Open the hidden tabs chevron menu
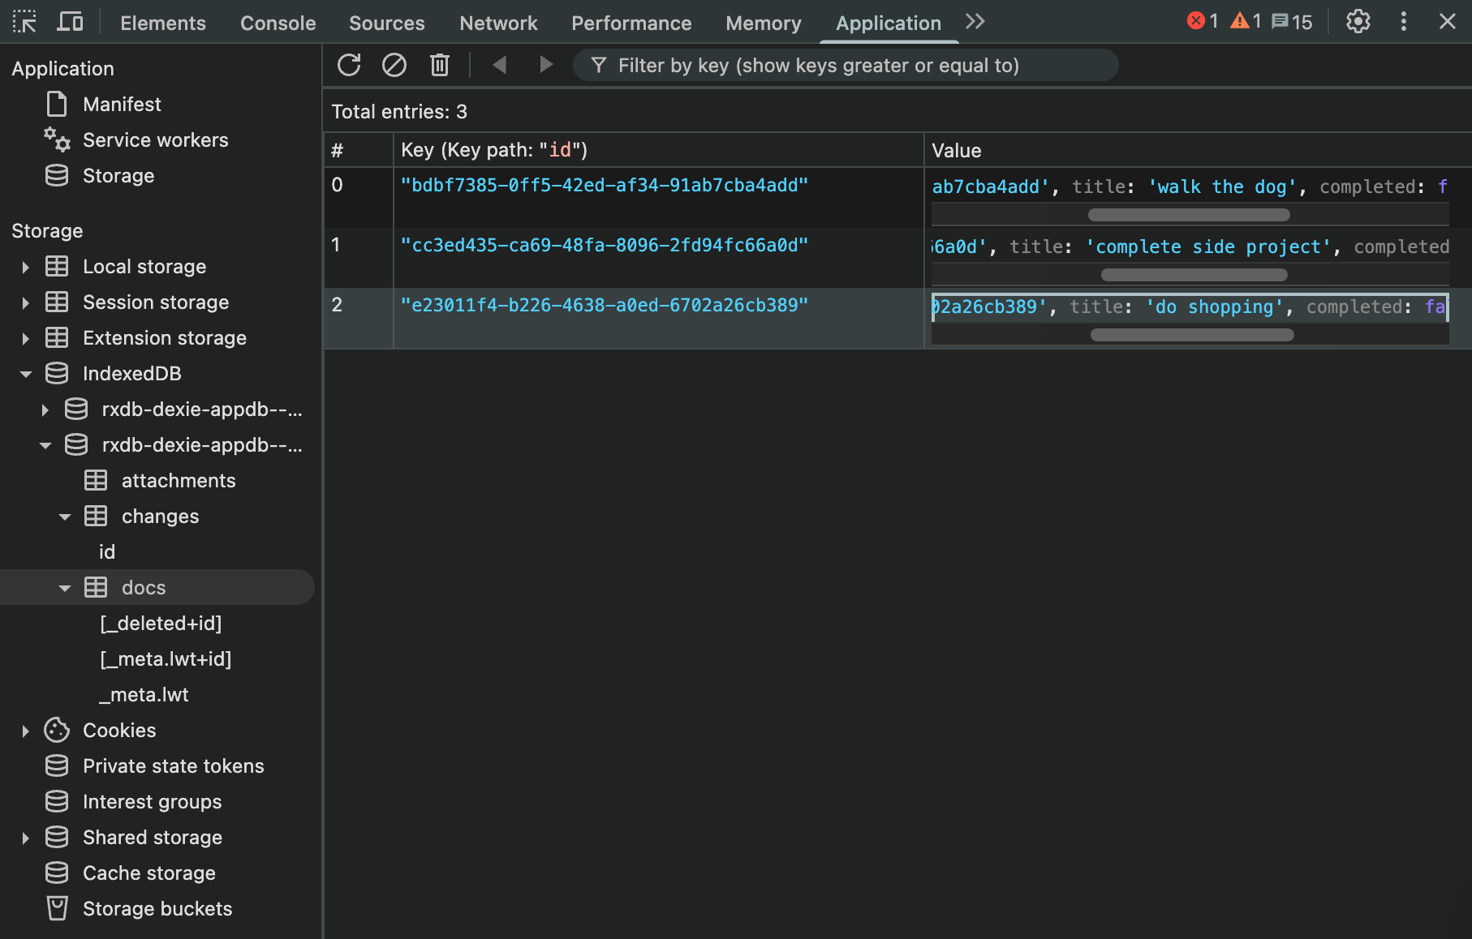1472x939 pixels. coord(975,22)
